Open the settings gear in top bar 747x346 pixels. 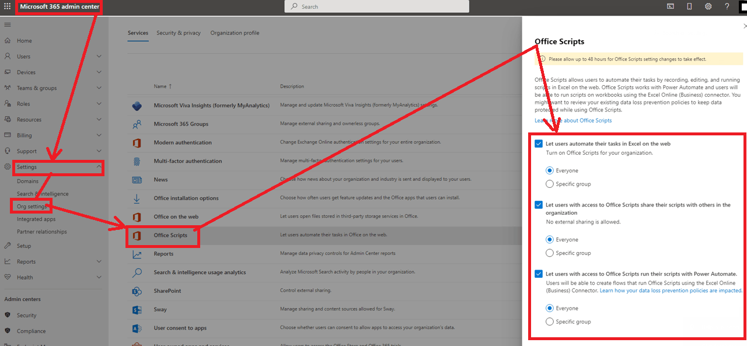pos(708,6)
